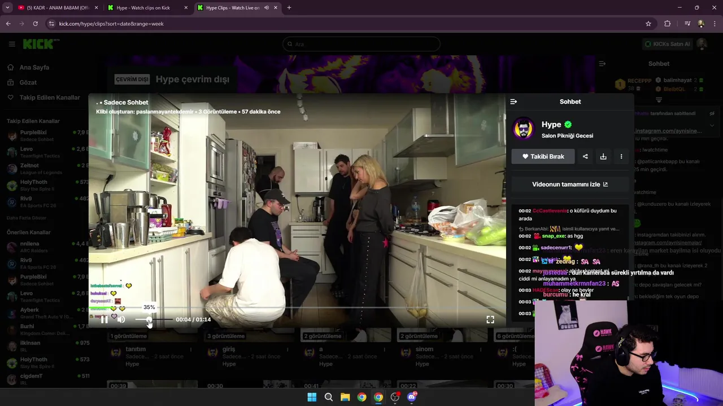Viewport: 723px width, 406px height.
Task: Open the tab search dropdown
Action: click(x=7, y=8)
